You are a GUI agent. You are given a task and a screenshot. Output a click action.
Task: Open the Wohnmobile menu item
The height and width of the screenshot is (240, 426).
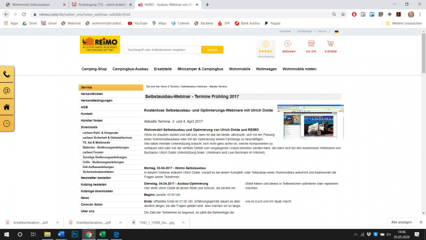(239, 69)
